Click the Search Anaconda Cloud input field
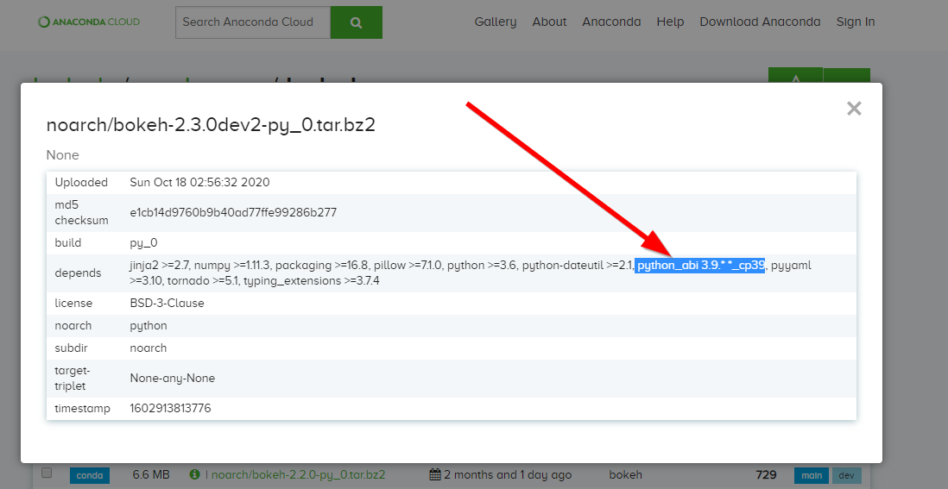The image size is (948, 489). [253, 22]
